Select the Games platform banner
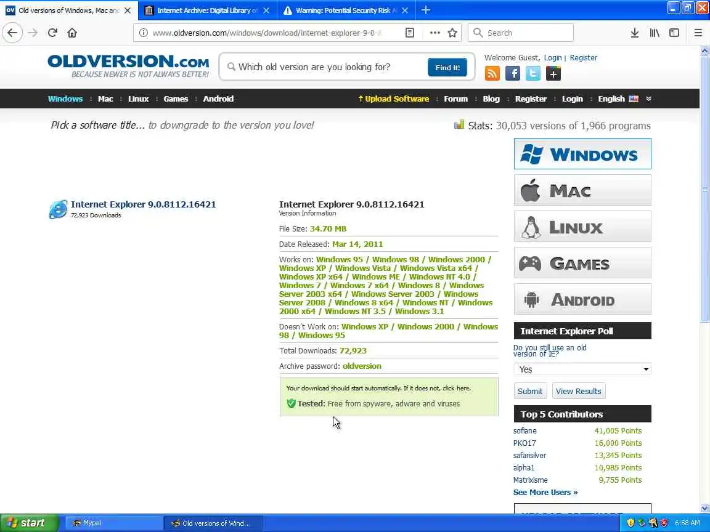The height and width of the screenshot is (532, 710). pos(582,263)
